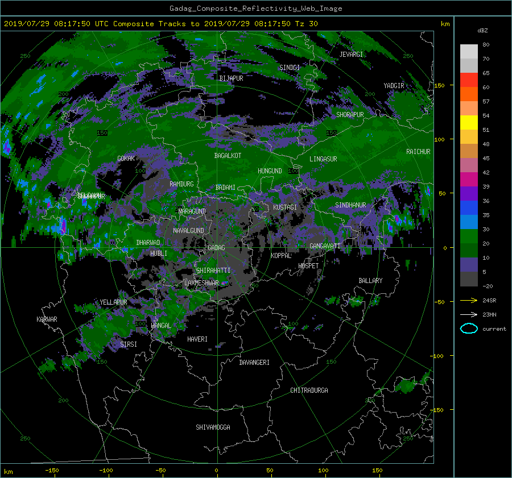Click the BALLARY city label
This screenshot has height=478, width=512.
(370, 281)
